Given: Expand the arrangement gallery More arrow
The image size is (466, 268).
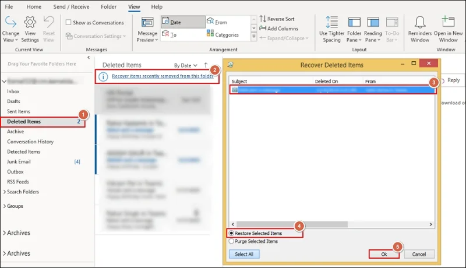Looking at the screenshot, I should coord(254,37).
